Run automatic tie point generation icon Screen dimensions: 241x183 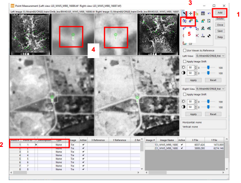[184, 21]
